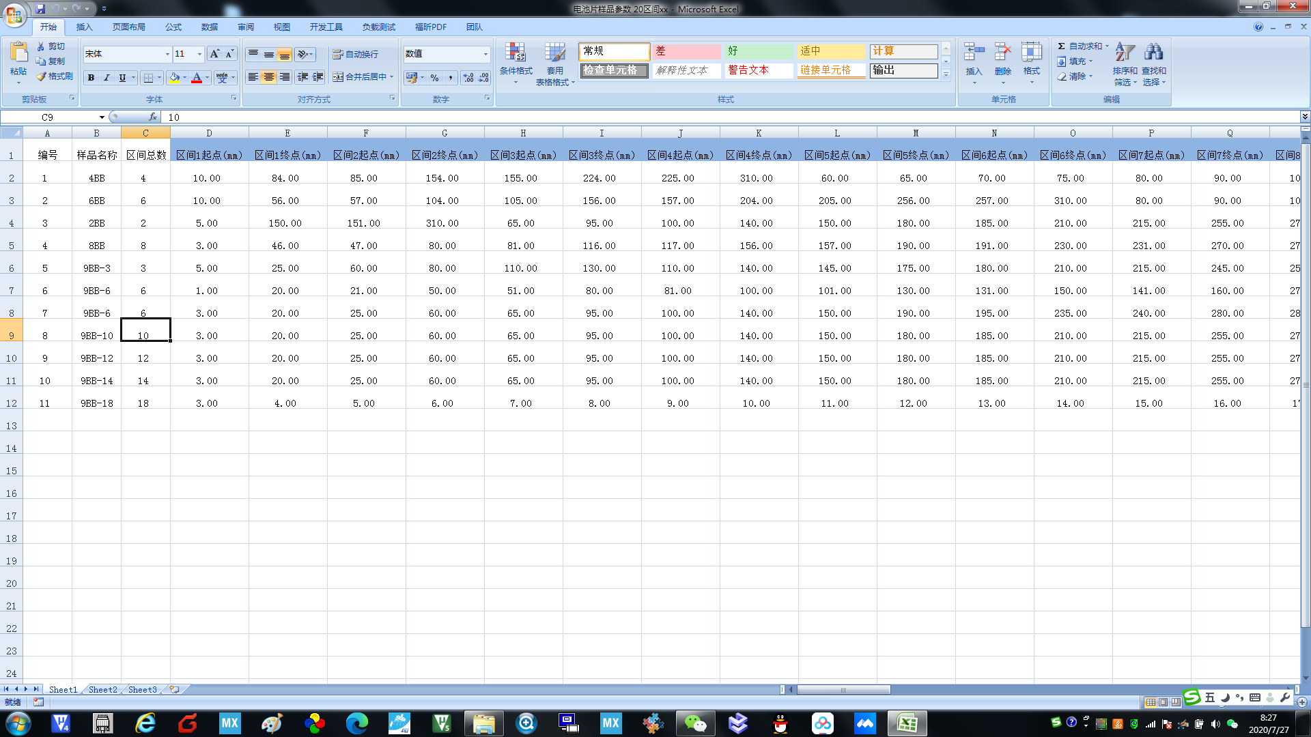The width and height of the screenshot is (1311, 737).
Task: Open Conditional Formatting (条件格式)
Action: 516,63
